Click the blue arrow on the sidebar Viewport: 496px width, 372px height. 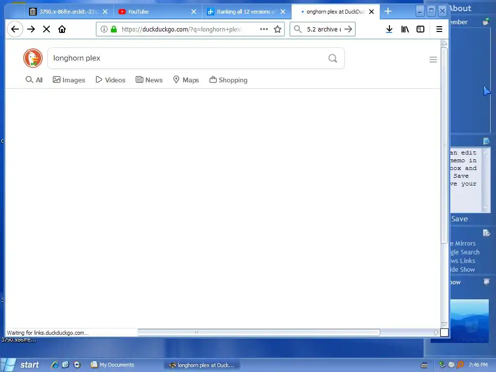click(487, 91)
